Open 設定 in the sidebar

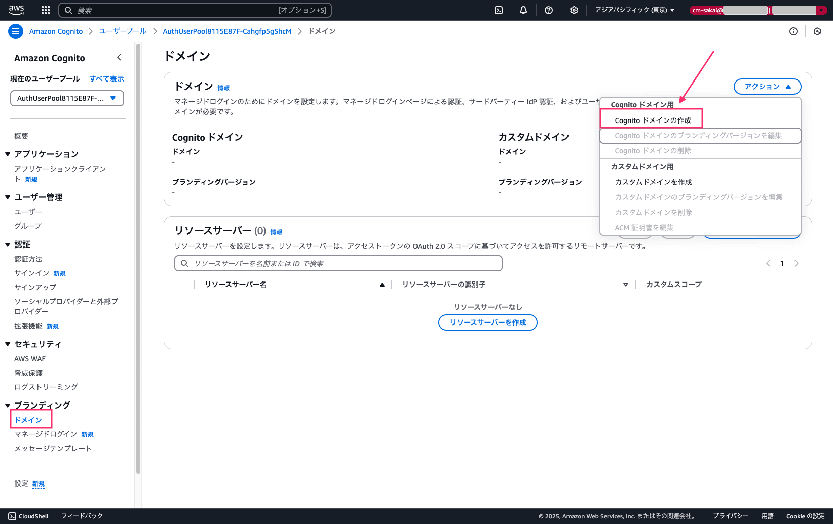coord(21,483)
